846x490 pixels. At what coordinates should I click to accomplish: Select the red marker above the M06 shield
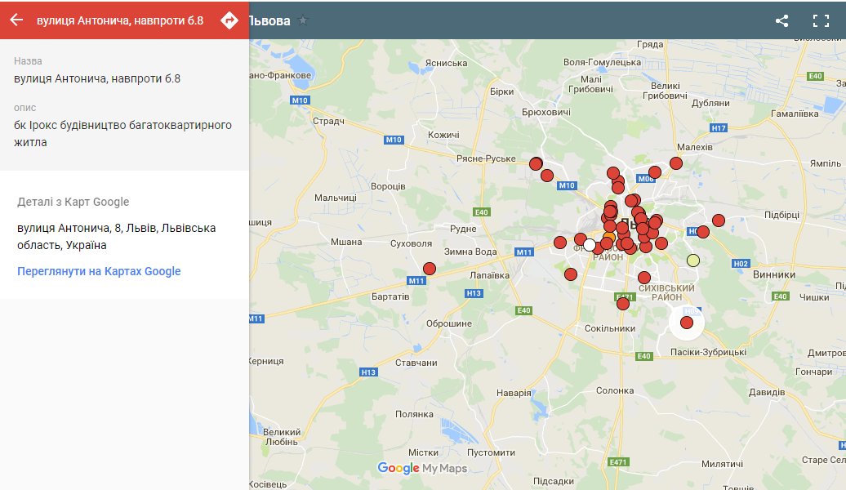(654, 172)
